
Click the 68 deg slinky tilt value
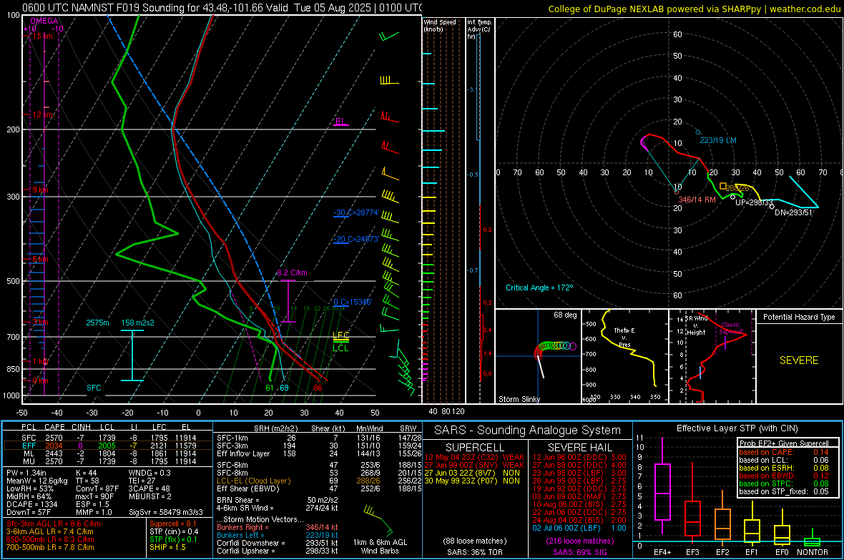pos(565,315)
